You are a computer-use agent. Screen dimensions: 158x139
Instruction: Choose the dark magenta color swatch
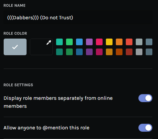pyautogui.click(x=99, y=52)
